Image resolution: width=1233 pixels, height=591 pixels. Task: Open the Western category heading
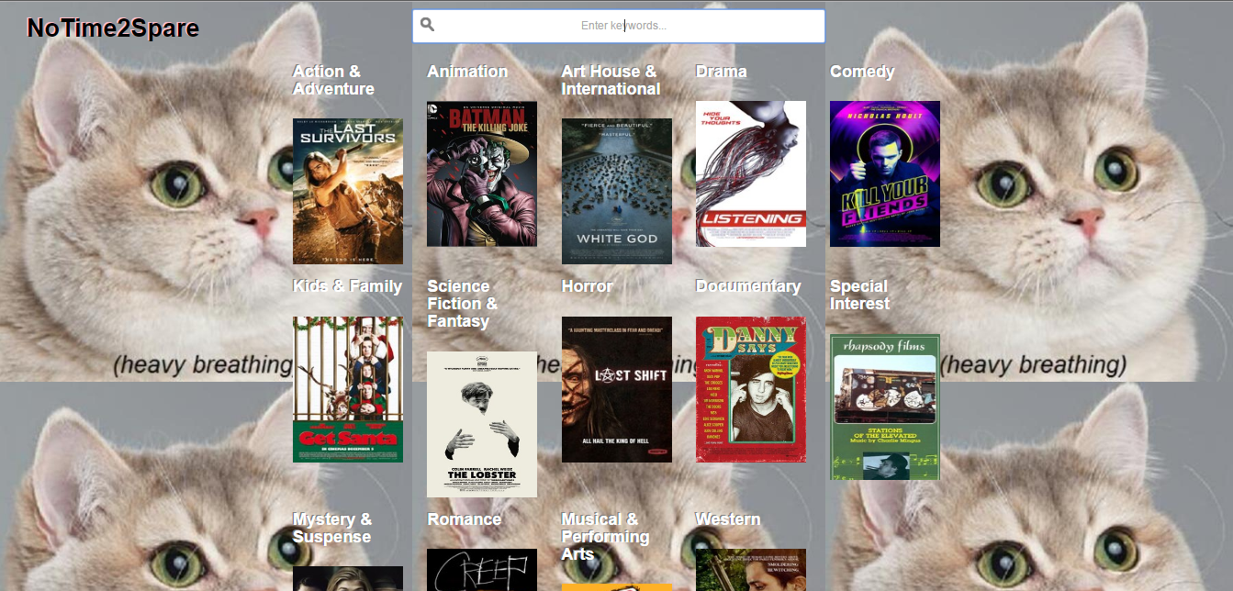[x=728, y=519]
